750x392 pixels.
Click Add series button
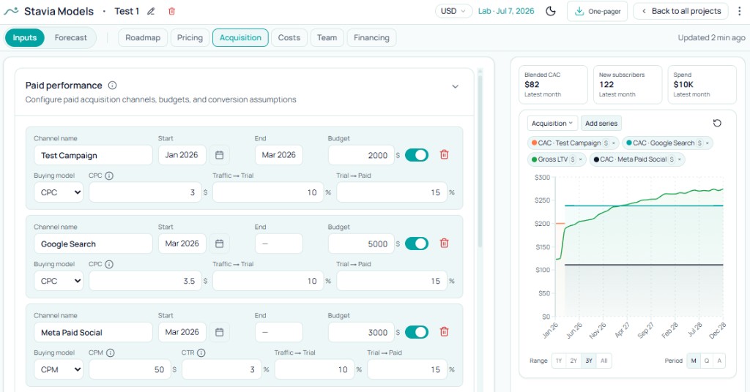click(x=601, y=123)
